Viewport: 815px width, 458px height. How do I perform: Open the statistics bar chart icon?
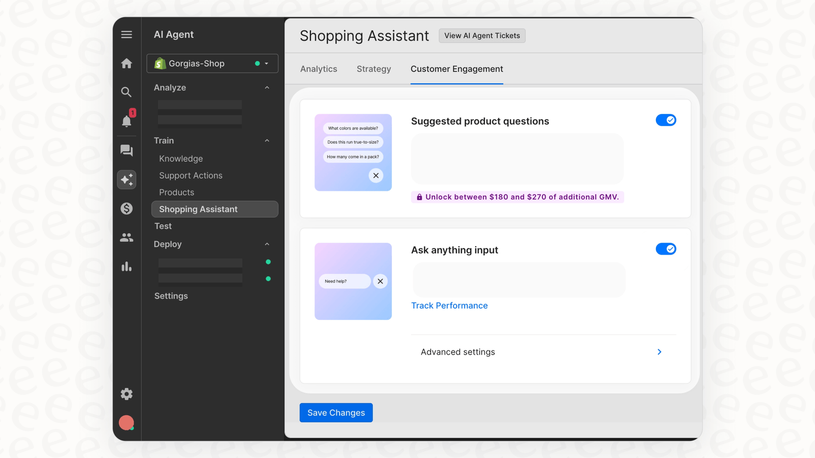point(127,266)
